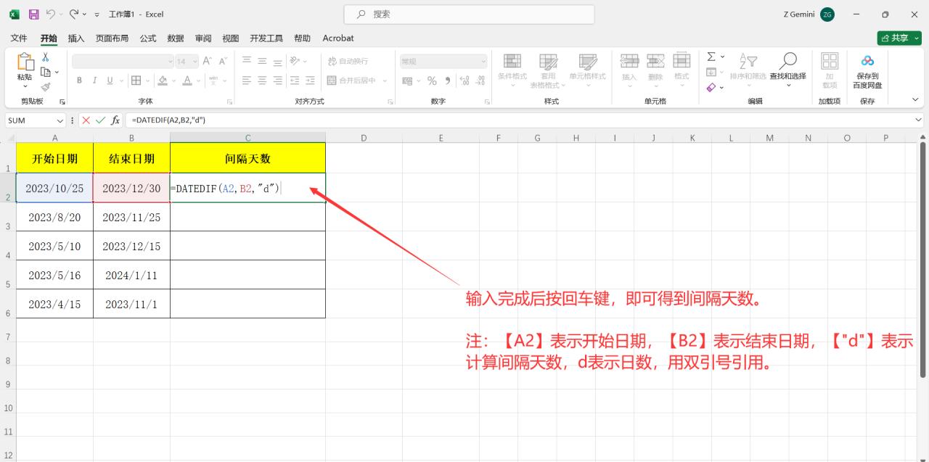Image resolution: width=929 pixels, height=462 pixels.
Task: Toggle Bold formatting
Action: (79, 81)
